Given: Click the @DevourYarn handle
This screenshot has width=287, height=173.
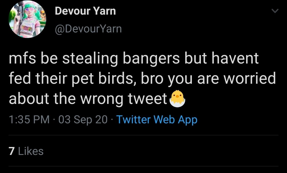Looking at the screenshot, I should point(88,28).
